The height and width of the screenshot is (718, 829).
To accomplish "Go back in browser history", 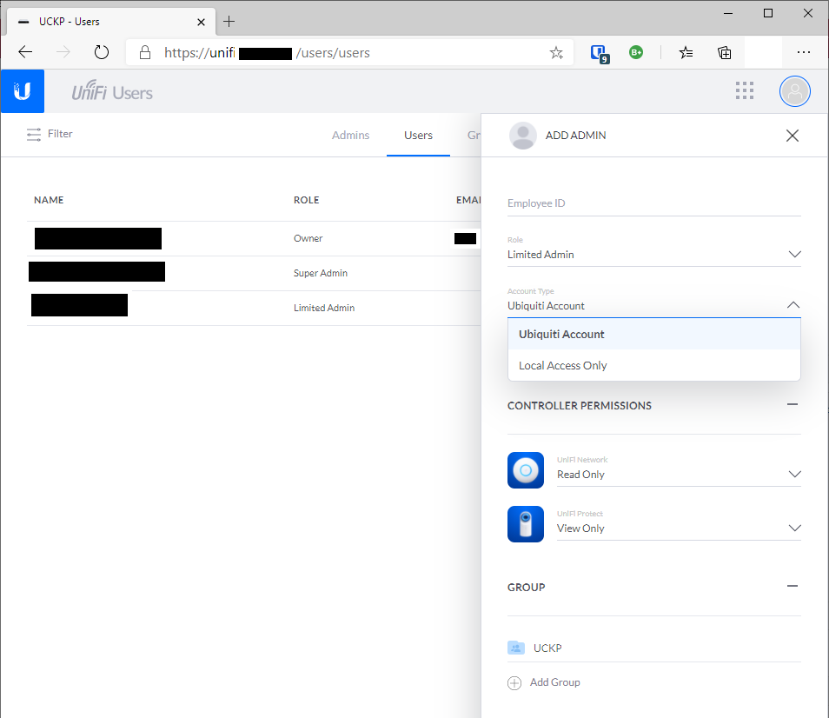I will pos(25,52).
